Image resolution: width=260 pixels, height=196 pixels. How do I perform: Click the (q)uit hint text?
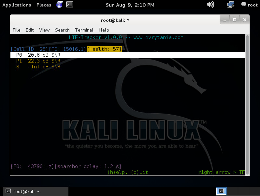[x=139, y=172]
